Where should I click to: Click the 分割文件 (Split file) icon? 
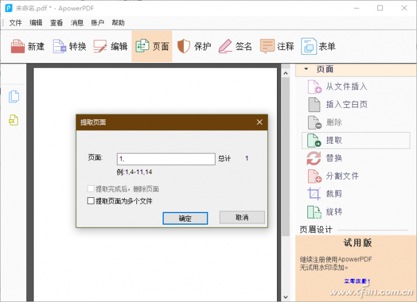coord(315,176)
